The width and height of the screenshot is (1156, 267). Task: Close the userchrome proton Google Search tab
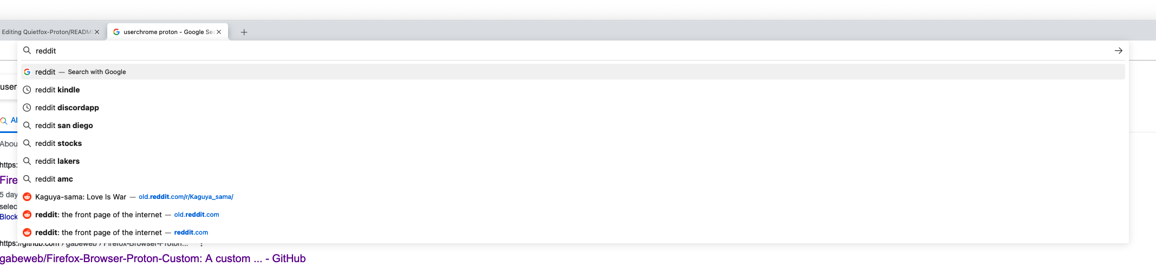point(219,32)
